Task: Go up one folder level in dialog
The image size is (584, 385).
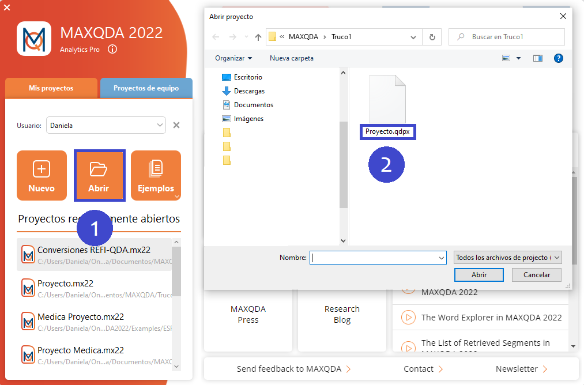Action: click(258, 37)
